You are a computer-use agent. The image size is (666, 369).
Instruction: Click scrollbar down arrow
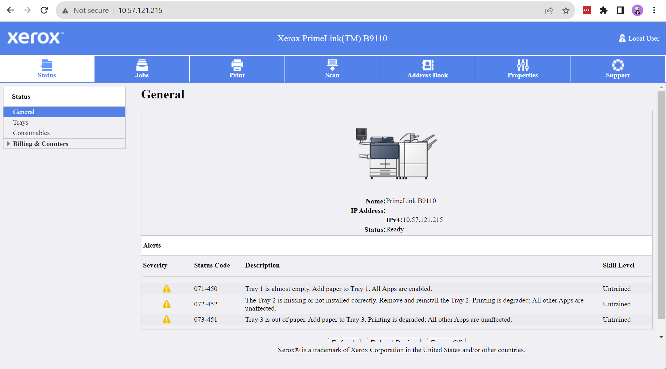point(661,337)
